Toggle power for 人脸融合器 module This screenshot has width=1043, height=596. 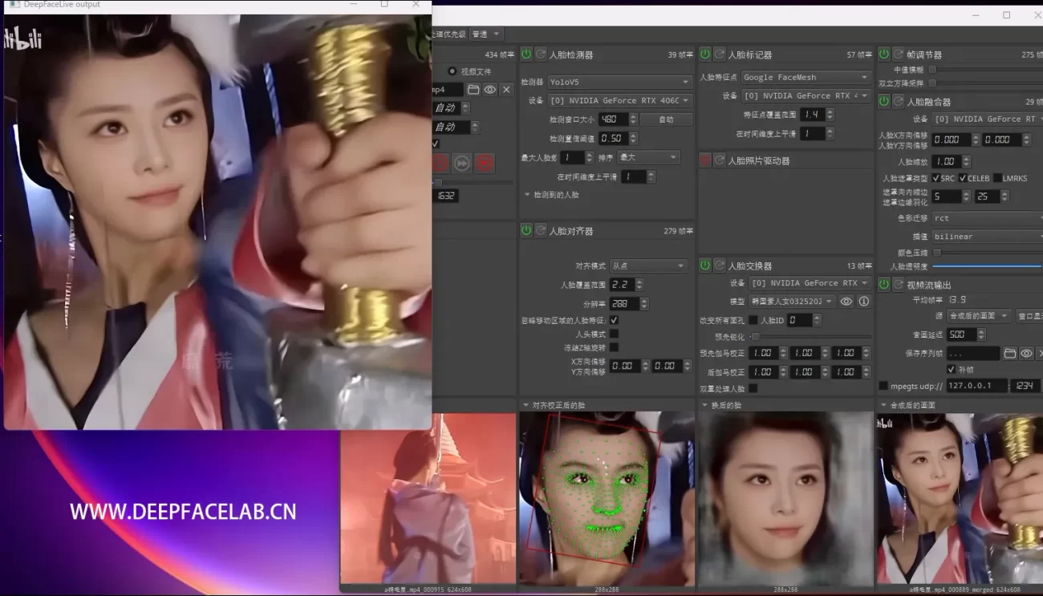click(x=884, y=101)
